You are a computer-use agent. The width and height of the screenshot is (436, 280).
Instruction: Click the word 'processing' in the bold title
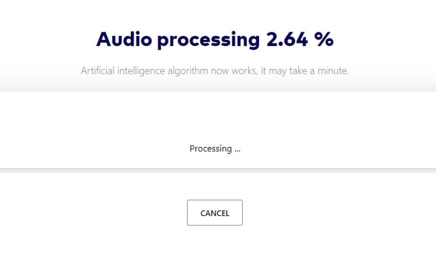tap(209, 40)
